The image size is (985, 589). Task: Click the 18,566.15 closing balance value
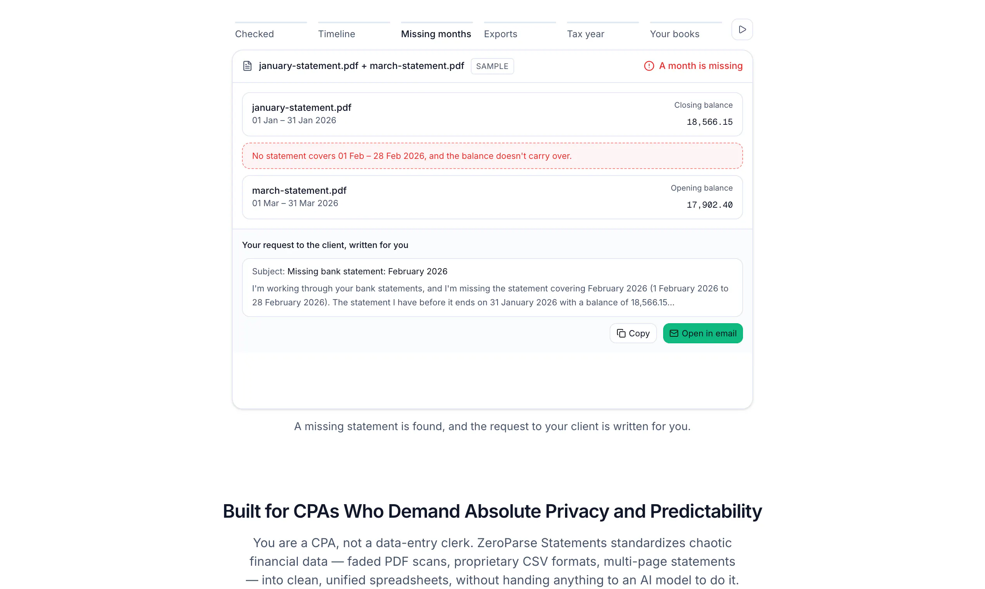coord(709,122)
